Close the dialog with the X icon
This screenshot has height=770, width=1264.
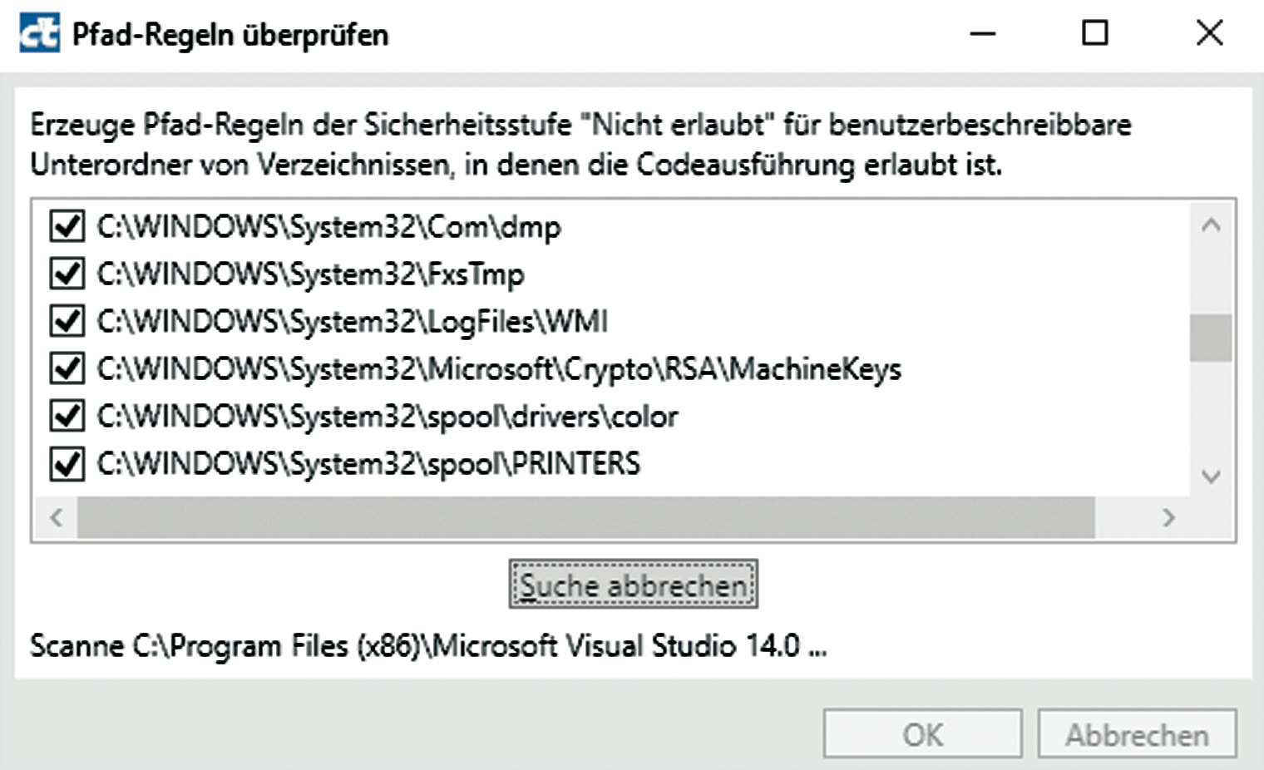(1209, 33)
